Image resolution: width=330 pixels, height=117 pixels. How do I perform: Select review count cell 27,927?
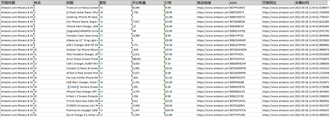pos(147,22)
